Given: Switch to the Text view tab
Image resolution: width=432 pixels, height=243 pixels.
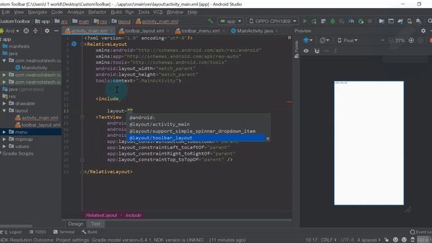Looking at the screenshot, I should click(96, 223).
